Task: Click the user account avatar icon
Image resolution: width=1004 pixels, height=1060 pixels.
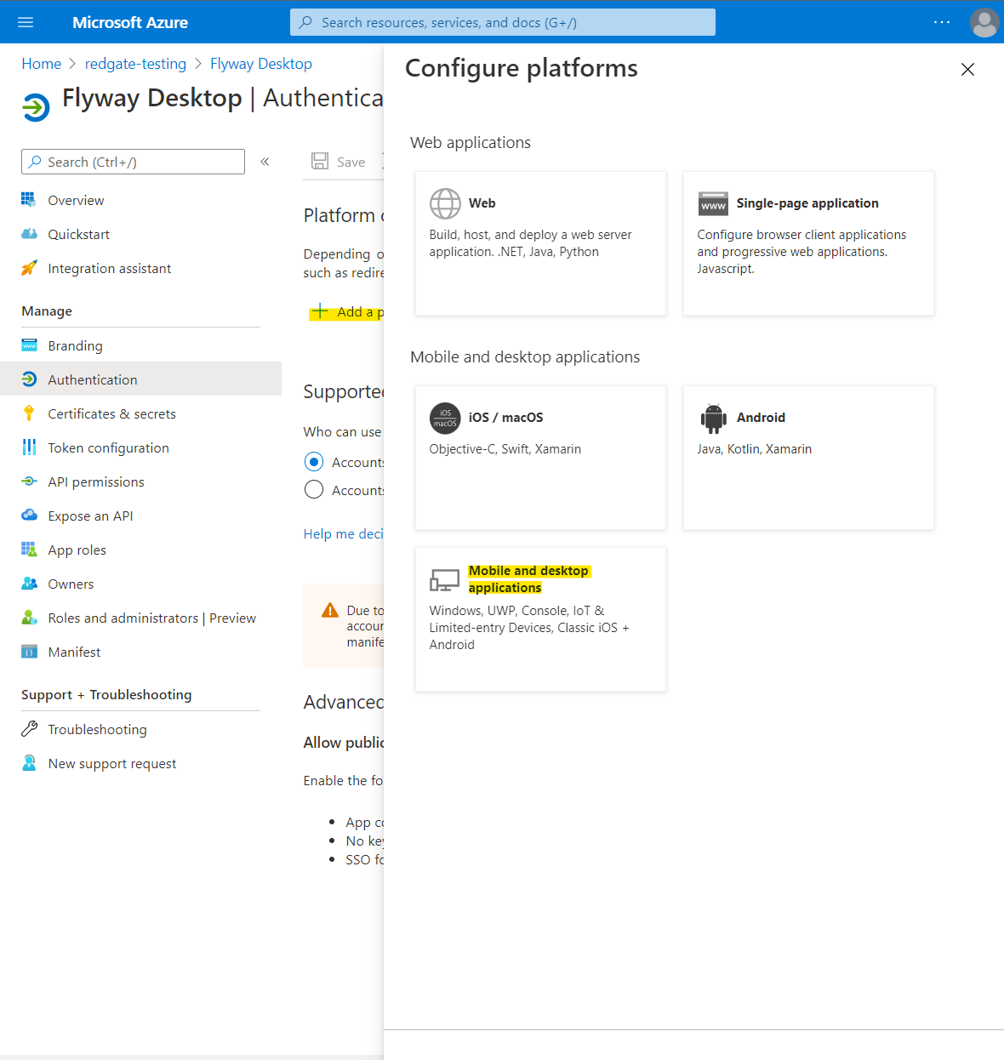Action: (x=984, y=23)
